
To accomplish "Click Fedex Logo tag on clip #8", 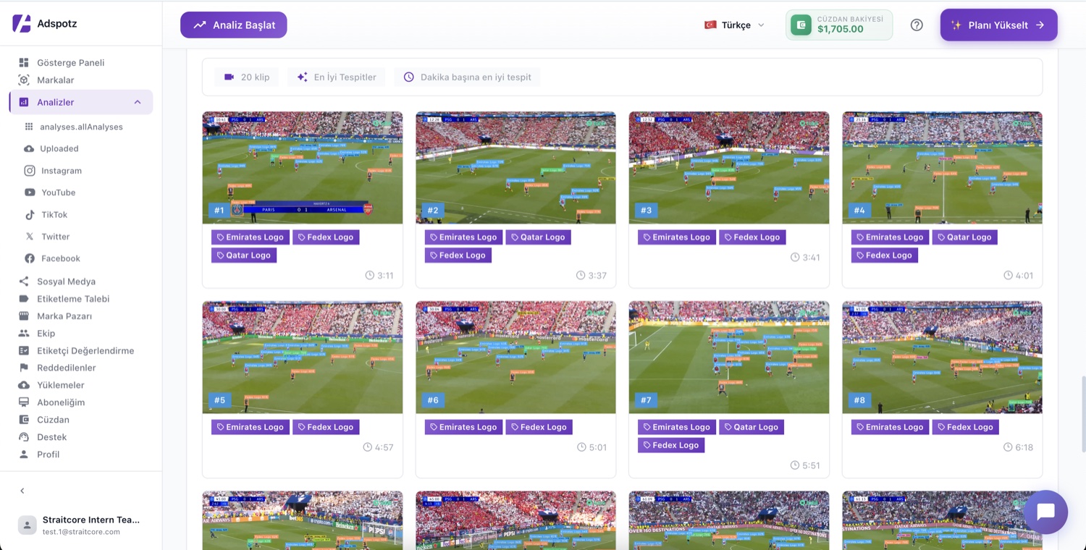I will click(x=966, y=427).
